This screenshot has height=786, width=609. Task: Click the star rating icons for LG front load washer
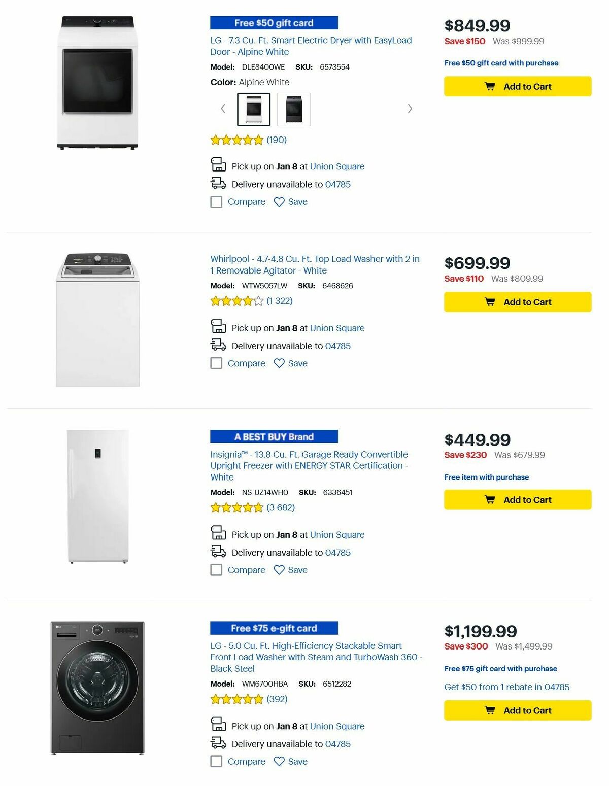[236, 699]
